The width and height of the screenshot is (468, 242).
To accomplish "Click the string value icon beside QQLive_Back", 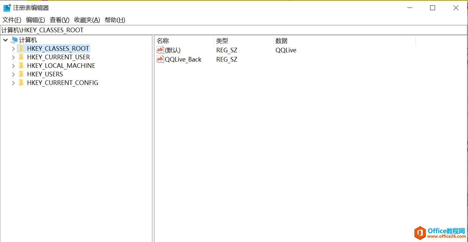I will pos(160,59).
